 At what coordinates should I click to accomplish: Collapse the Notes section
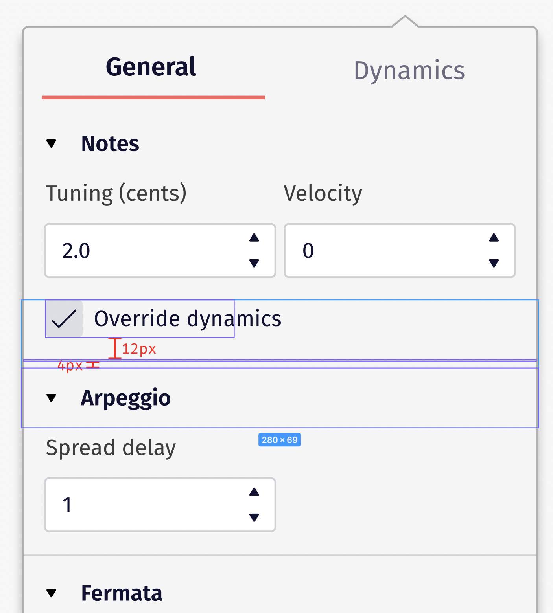[52, 144]
